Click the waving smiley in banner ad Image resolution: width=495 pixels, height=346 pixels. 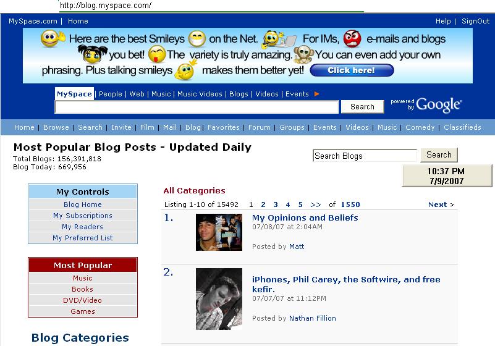click(x=53, y=38)
